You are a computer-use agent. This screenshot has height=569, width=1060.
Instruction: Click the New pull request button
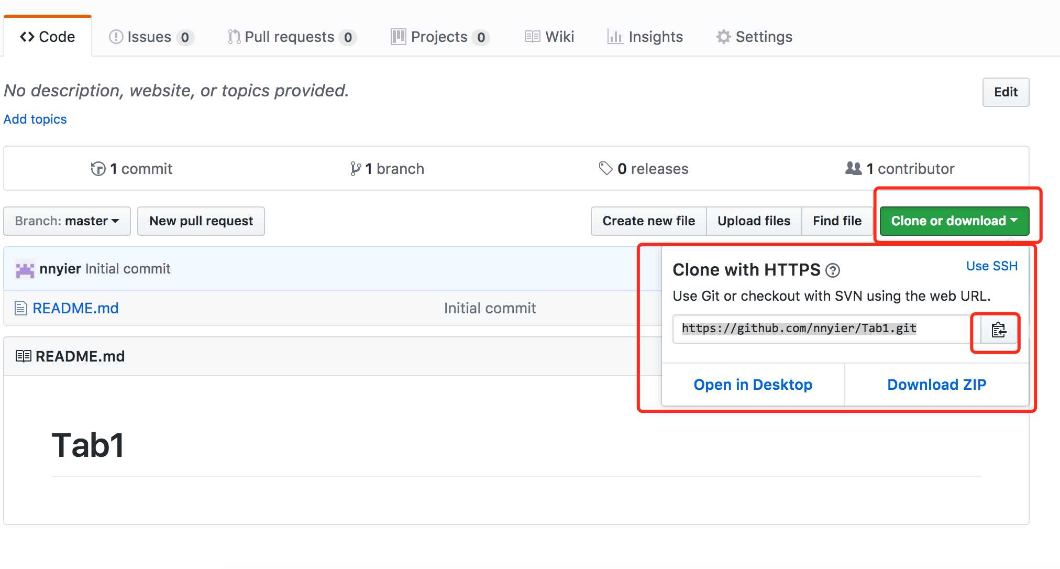pyautogui.click(x=201, y=221)
